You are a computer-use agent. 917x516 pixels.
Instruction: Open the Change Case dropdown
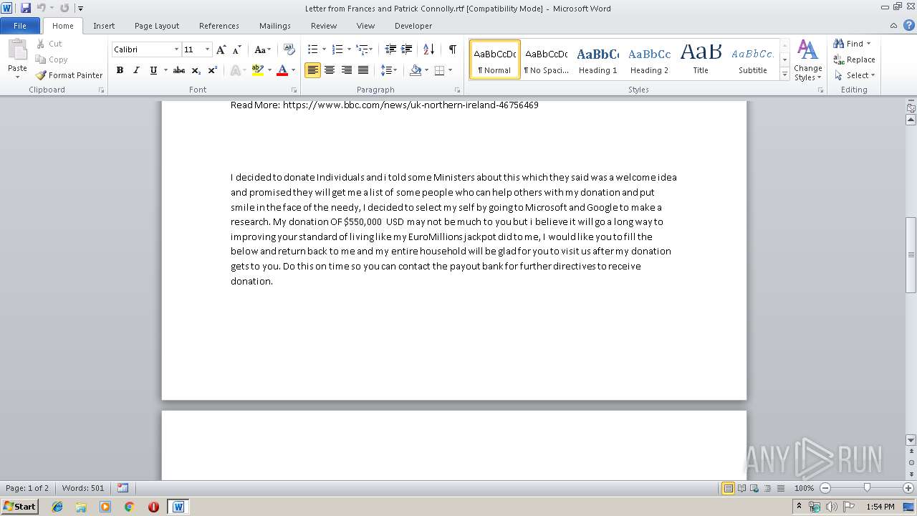[262, 49]
